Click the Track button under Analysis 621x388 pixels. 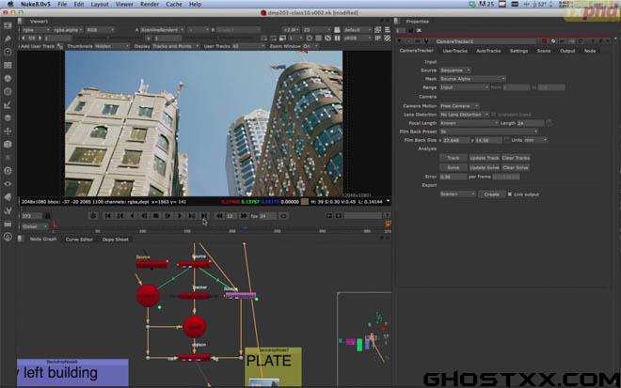454,158
